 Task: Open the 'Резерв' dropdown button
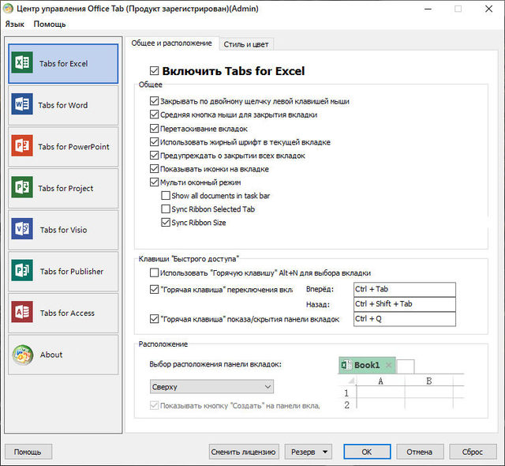click(x=308, y=452)
